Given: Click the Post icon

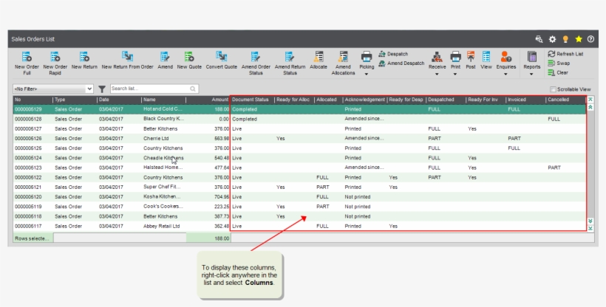Looking at the screenshot, I should [x=470, y=57].
